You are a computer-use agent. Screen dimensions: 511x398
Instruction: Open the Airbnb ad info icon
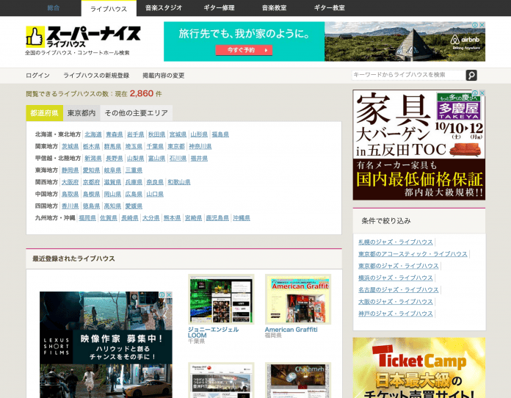pos(475,25)
